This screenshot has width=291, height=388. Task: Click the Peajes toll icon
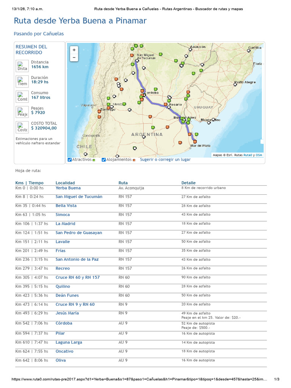[22, 112]
